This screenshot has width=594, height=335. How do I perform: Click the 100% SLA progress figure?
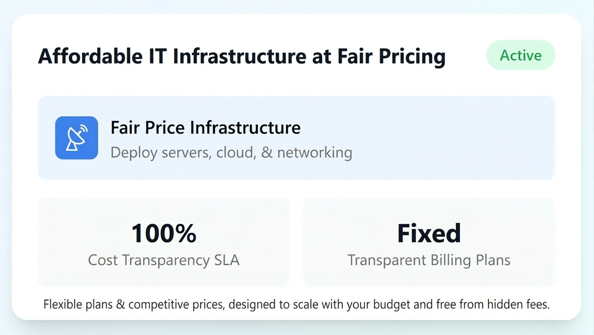pos(164,232)
